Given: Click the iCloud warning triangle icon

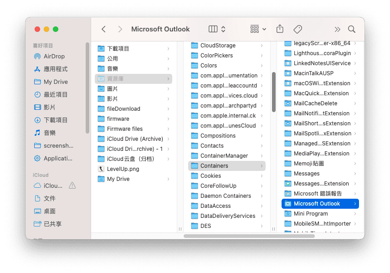Looking at the screenshot, I should pos(72,185).
